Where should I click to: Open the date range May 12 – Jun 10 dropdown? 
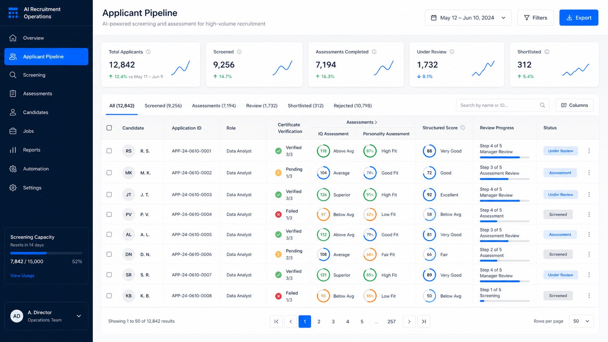[468, 18]
